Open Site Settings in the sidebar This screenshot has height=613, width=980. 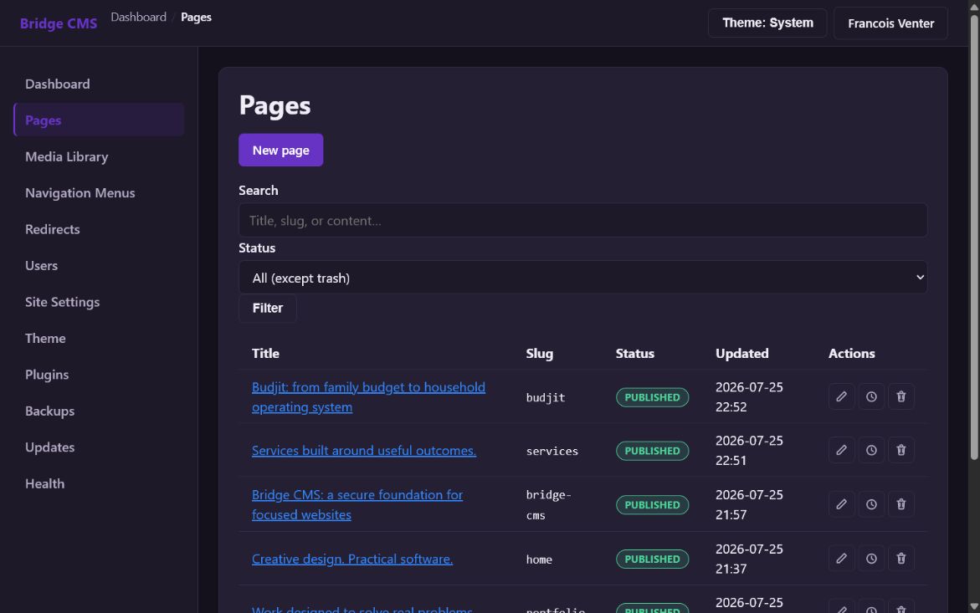tap(98, 302)
